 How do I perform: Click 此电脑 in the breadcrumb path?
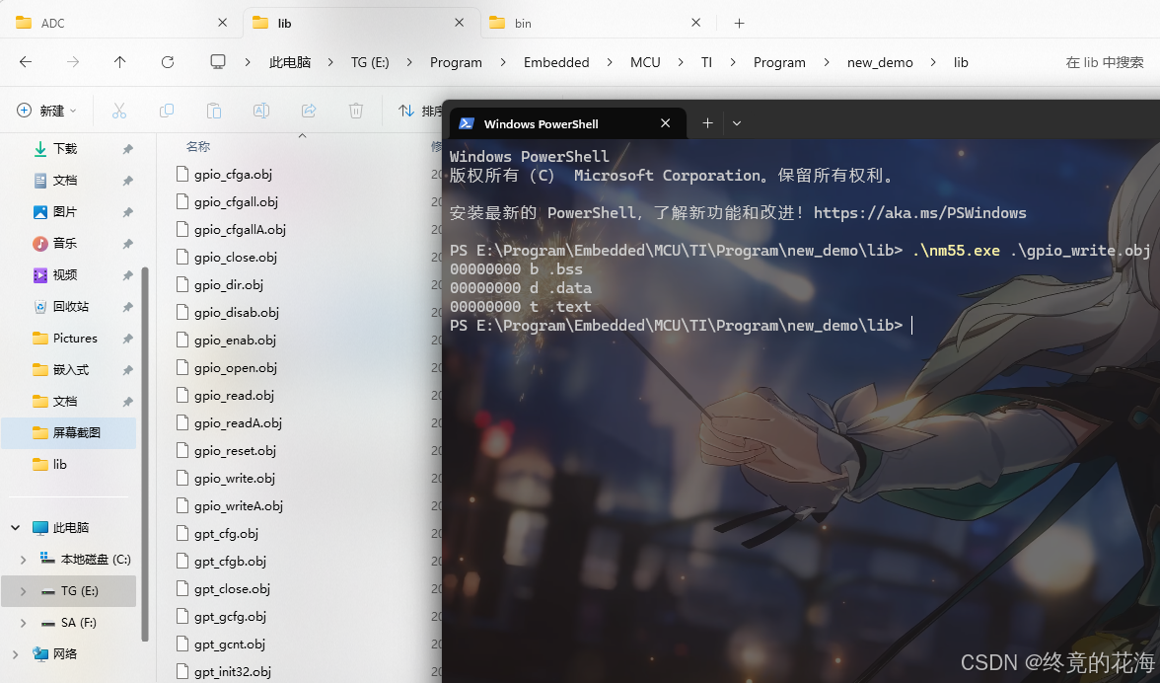[290, 62]
